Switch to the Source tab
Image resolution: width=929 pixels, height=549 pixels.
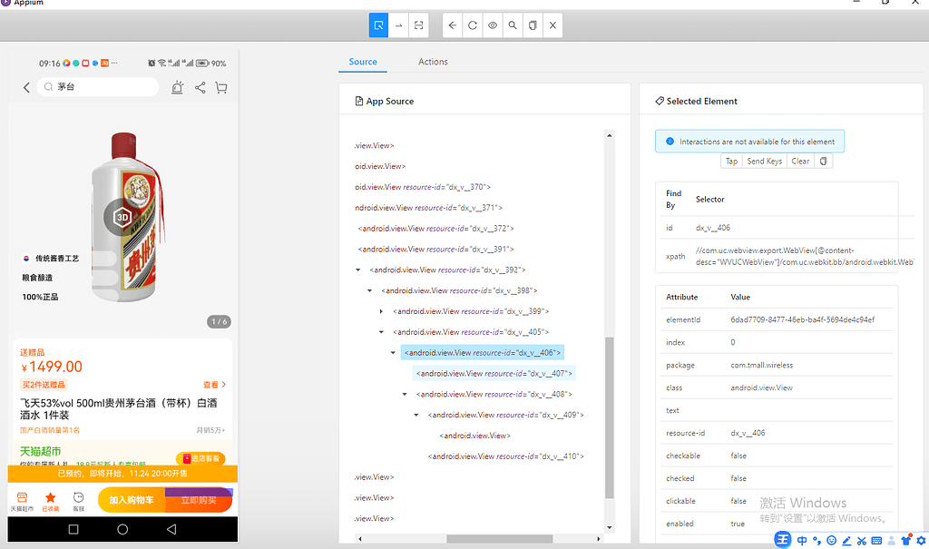363,62
